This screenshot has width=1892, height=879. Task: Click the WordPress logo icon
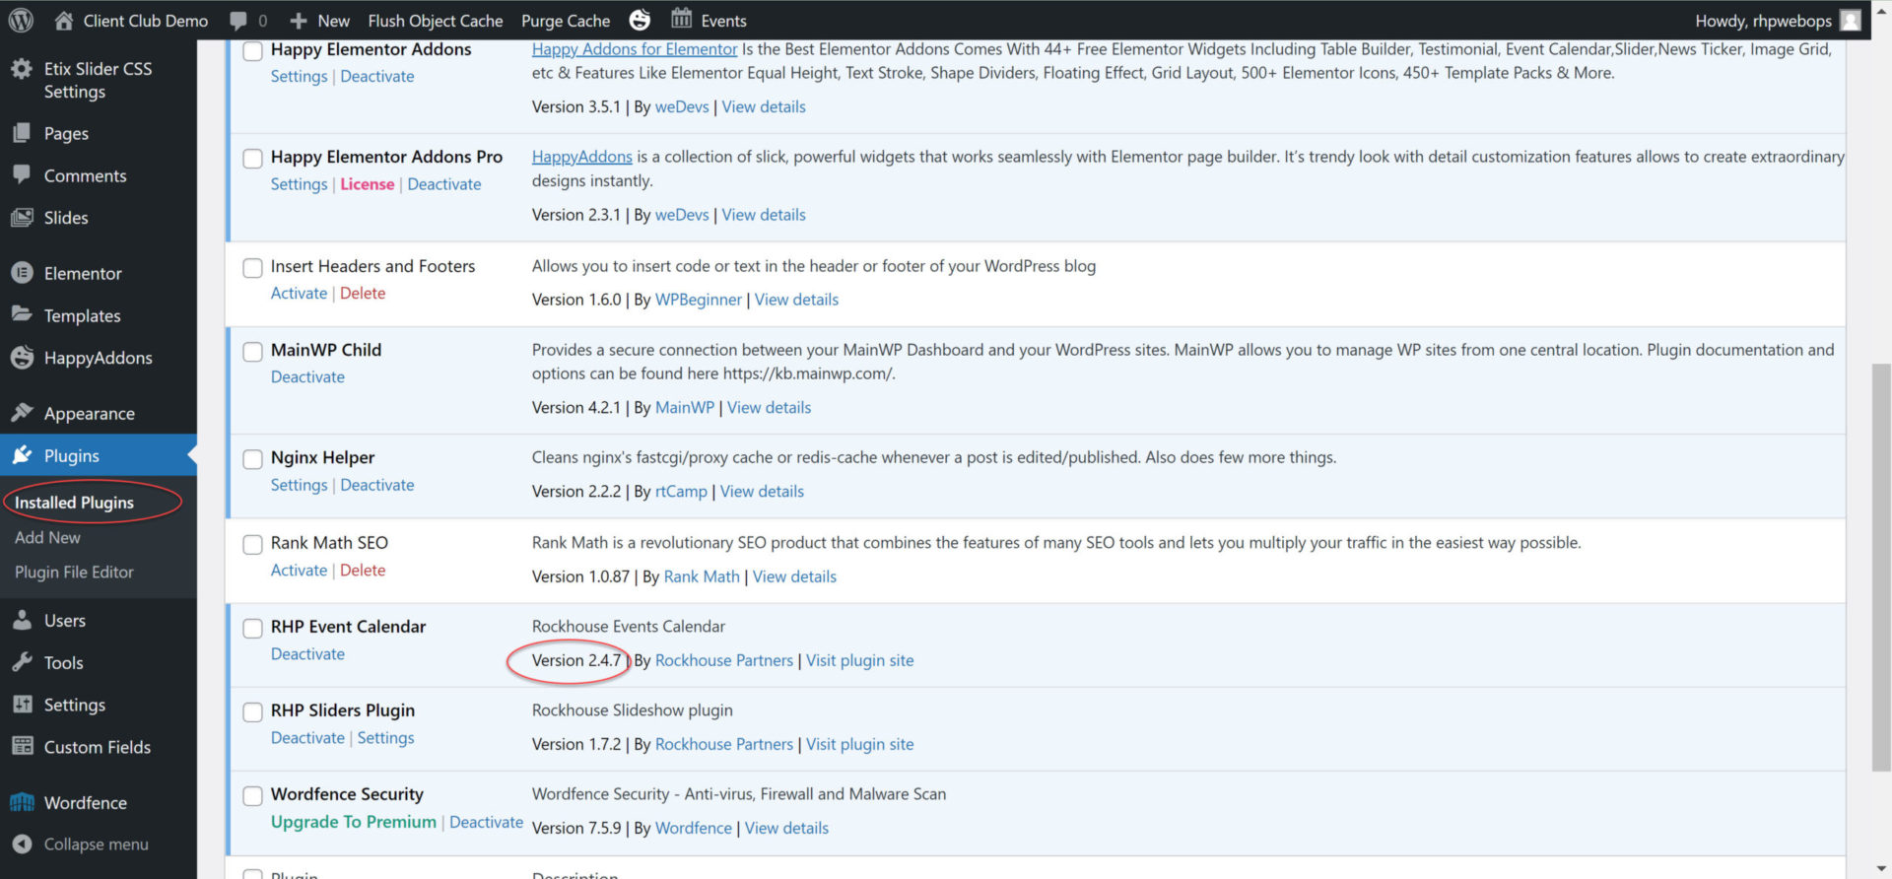point(21,20)
